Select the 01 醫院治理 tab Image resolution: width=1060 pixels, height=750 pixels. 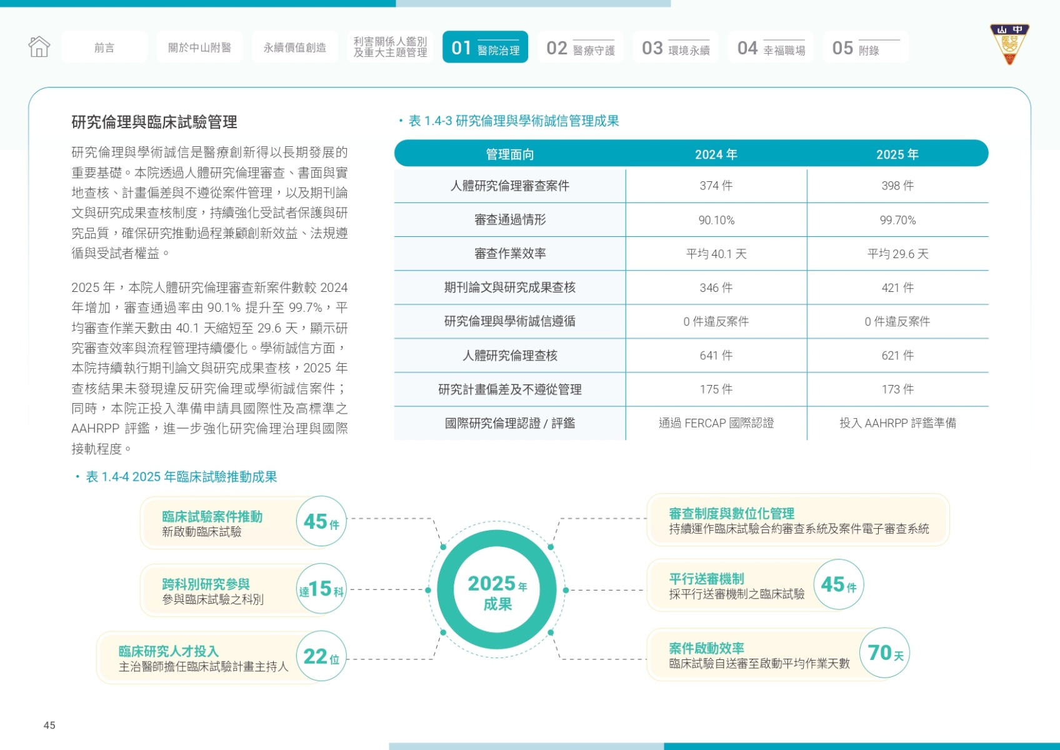pyautogui.click(x=485, y=47)
